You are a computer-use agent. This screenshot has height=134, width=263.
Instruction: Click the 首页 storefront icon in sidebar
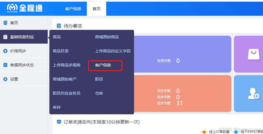pyautogui.click(x=5, y=23)
